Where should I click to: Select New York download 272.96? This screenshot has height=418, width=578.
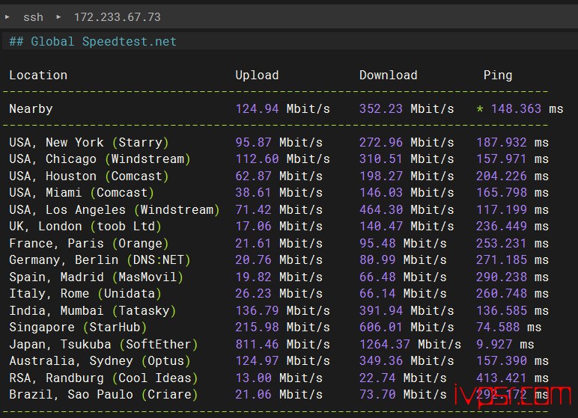381,143
